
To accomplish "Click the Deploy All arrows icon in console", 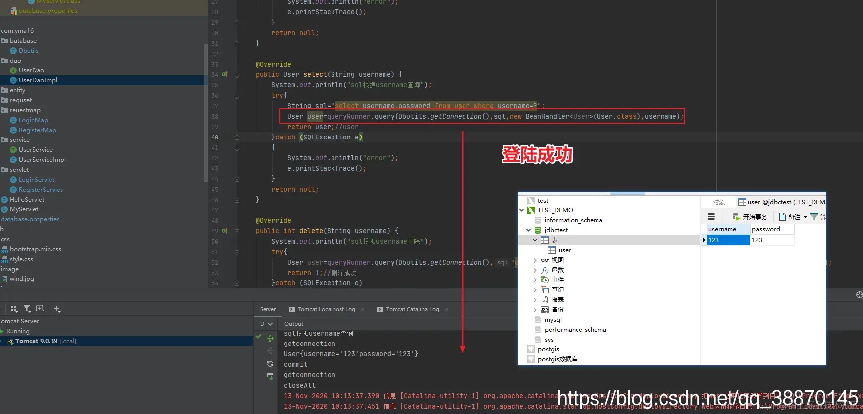I will point(270,338).
